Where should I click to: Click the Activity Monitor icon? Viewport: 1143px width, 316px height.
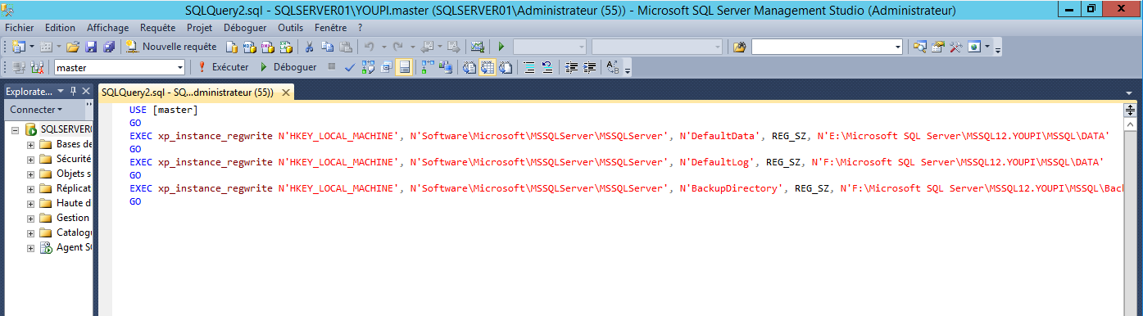point(478,47)
